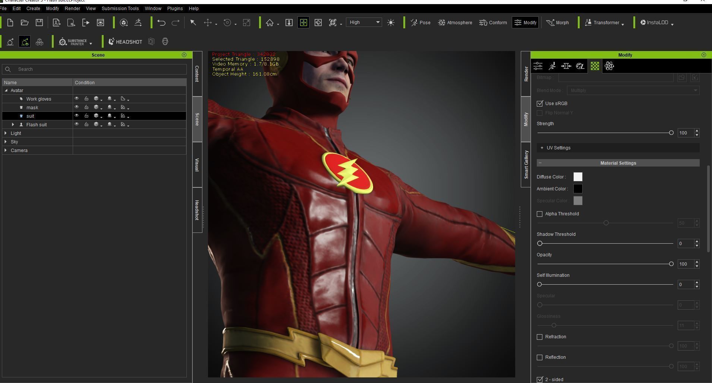This screenshot has height=383, width=712.
Task: Open the Substance Painter integration
Action: (73, 41)
